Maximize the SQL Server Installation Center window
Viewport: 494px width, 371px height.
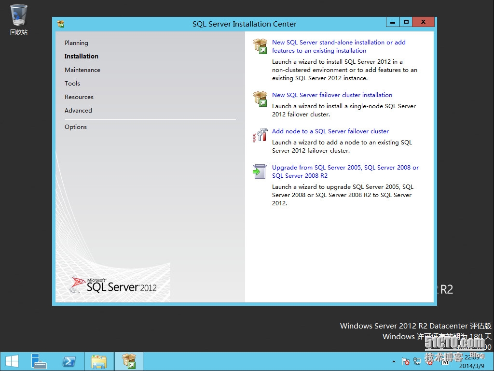pos(406,22)
